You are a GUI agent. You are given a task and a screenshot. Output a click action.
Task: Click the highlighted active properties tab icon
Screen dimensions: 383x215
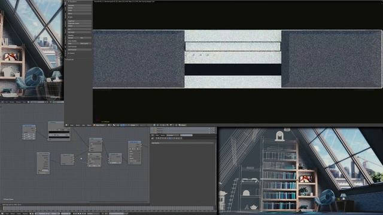[x=170, y=138]
